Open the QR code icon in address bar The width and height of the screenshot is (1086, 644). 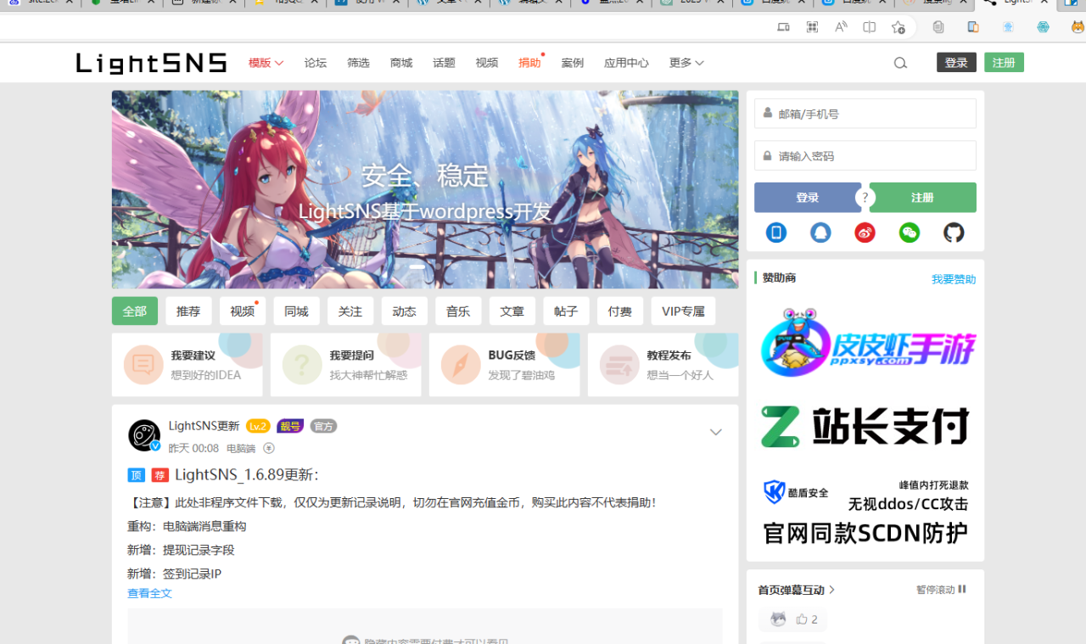[812, 27]
